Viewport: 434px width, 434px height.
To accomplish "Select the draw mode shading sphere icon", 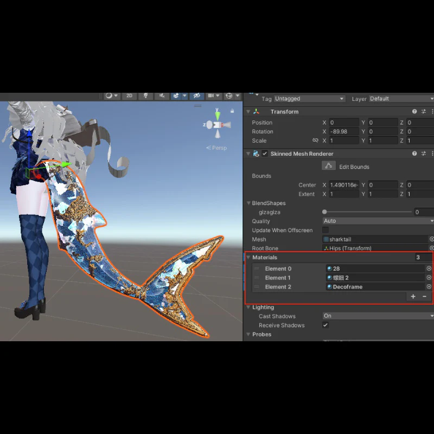I will coord(109,96).
